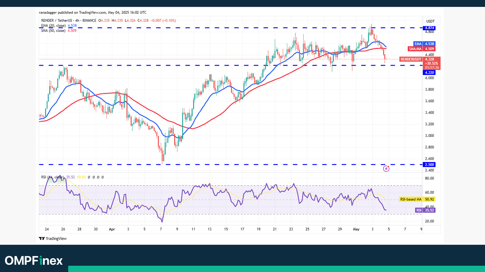Click the 4.220 support level label
The height and width of the screenshot is (272, 485).
pos(429,73)
